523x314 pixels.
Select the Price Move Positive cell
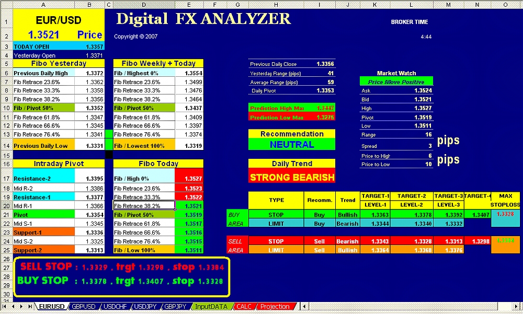pyautogui.click(x=396, y=82)
